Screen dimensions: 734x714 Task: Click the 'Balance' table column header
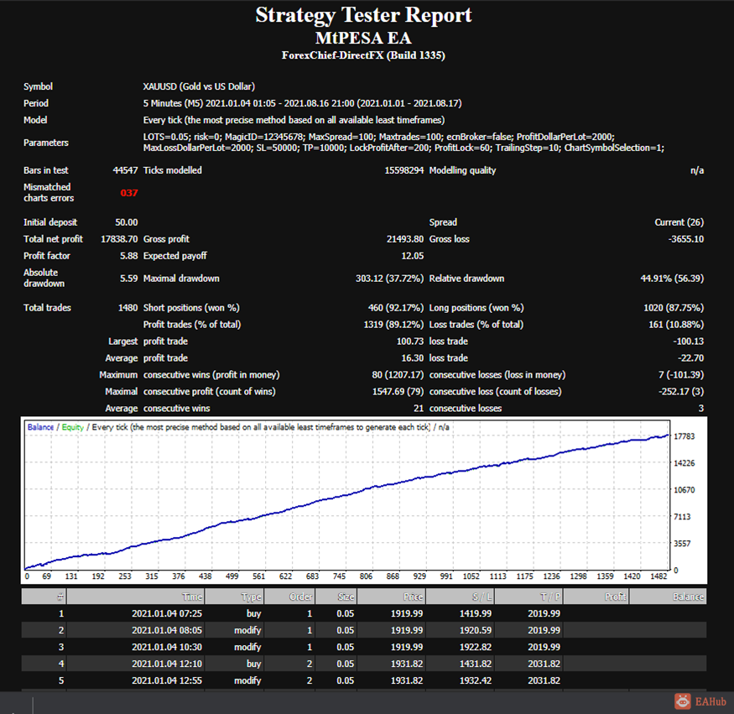(668, 597)
